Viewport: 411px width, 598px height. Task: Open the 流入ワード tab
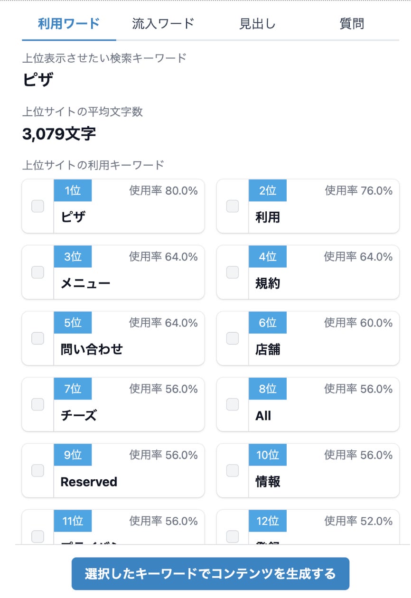pos(163,24)
